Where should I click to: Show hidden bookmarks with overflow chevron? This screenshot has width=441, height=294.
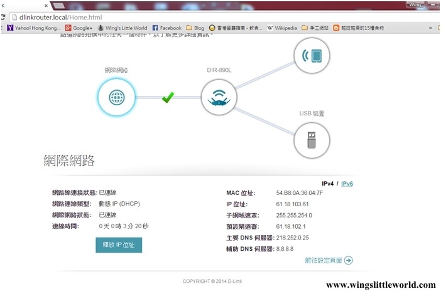pyautogui.click(x=430, y=28)
